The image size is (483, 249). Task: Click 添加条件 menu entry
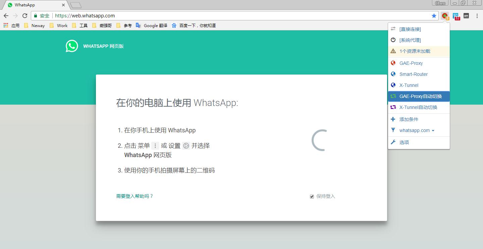pyautogui.click(x=419, y=119)
